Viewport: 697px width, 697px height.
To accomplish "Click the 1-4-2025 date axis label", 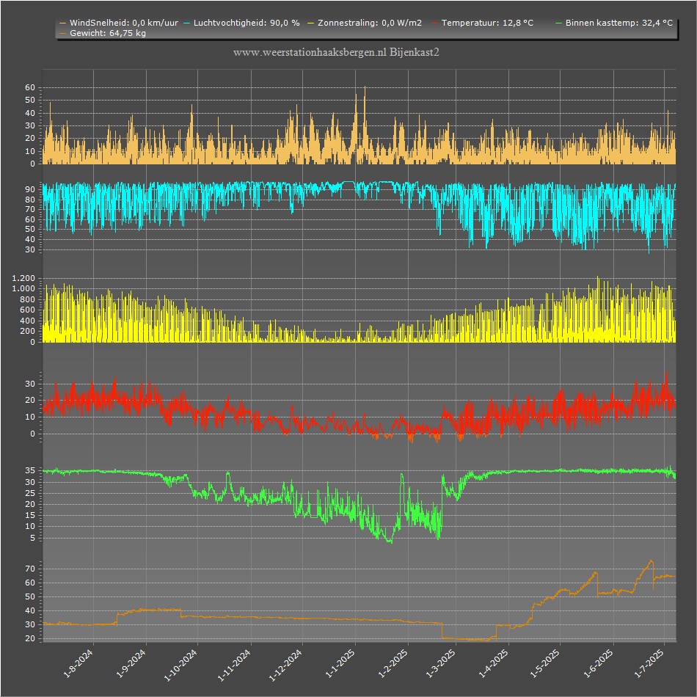I will pos(494,663).
